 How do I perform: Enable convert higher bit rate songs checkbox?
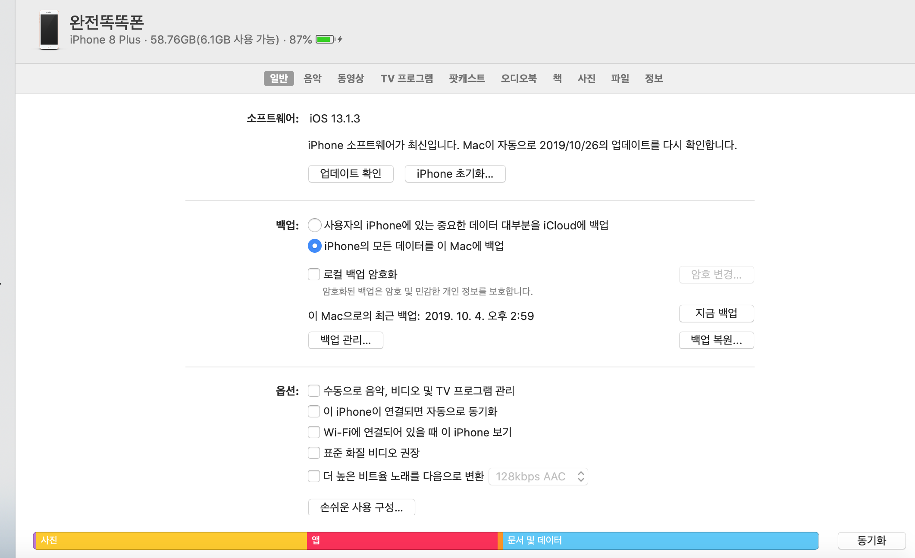(314, 476)
